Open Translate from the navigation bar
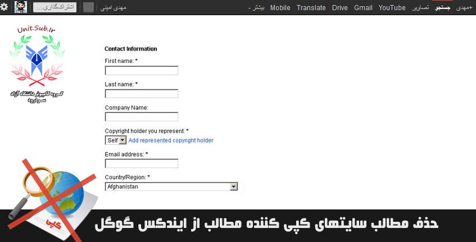This screenshot has height=242, width=476. tap(311, 8)
